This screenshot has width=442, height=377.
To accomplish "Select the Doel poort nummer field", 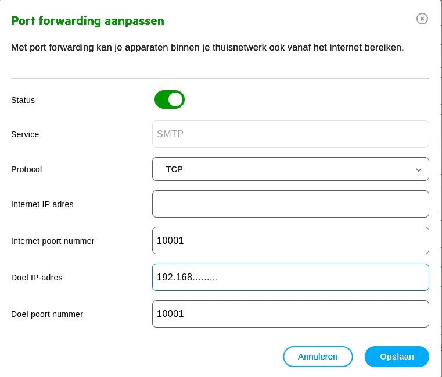I will tap(290, 314).
